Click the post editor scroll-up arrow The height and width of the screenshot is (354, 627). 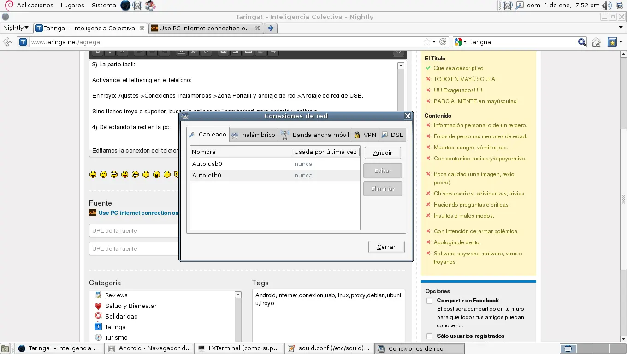click(401, 65)
